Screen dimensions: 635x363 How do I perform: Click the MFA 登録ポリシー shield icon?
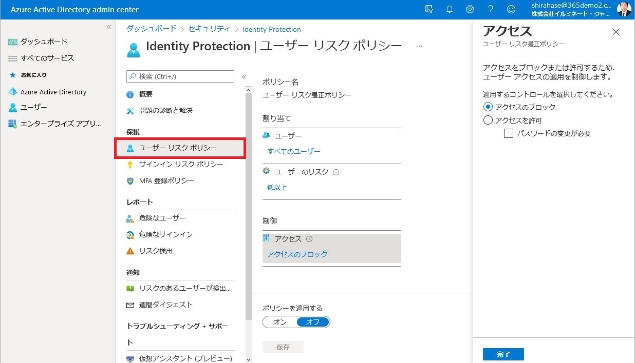click(130, 181)
